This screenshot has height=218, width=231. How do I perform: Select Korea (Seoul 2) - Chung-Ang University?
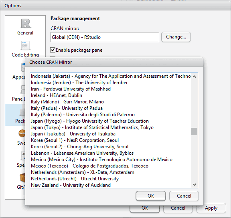[111, 147]
